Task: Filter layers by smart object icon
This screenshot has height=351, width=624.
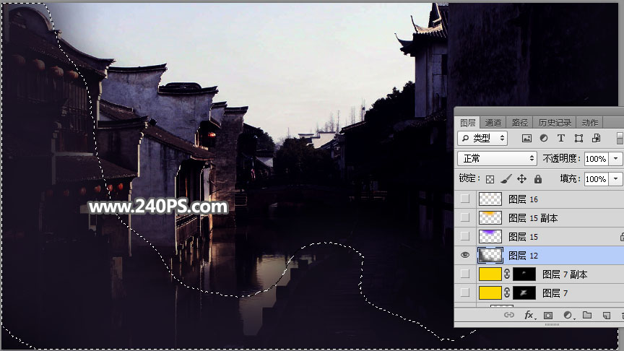Action: 596,138
